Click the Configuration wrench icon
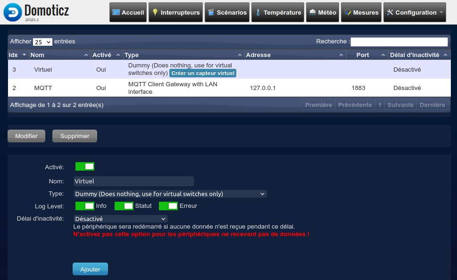 (390, 13)
